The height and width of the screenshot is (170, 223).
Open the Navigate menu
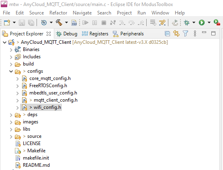click(82, 13)
